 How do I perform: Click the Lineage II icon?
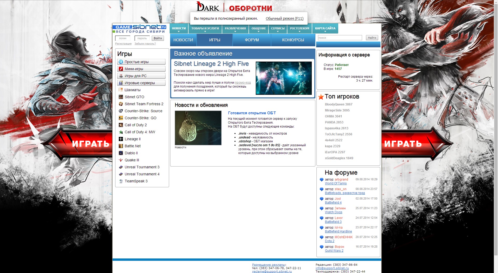pyautogui.click(x=121, y=139)
